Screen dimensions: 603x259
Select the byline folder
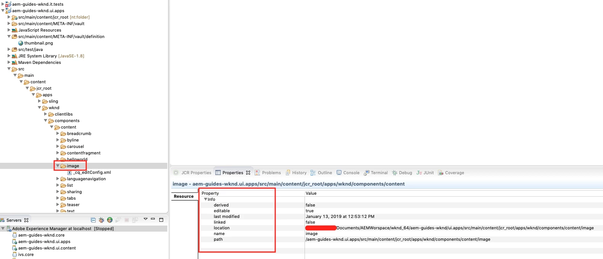point(73,140)
